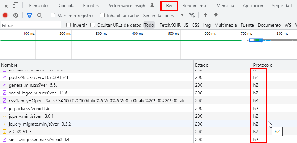Click the icon of the Open Sans css request

(4, 100)
